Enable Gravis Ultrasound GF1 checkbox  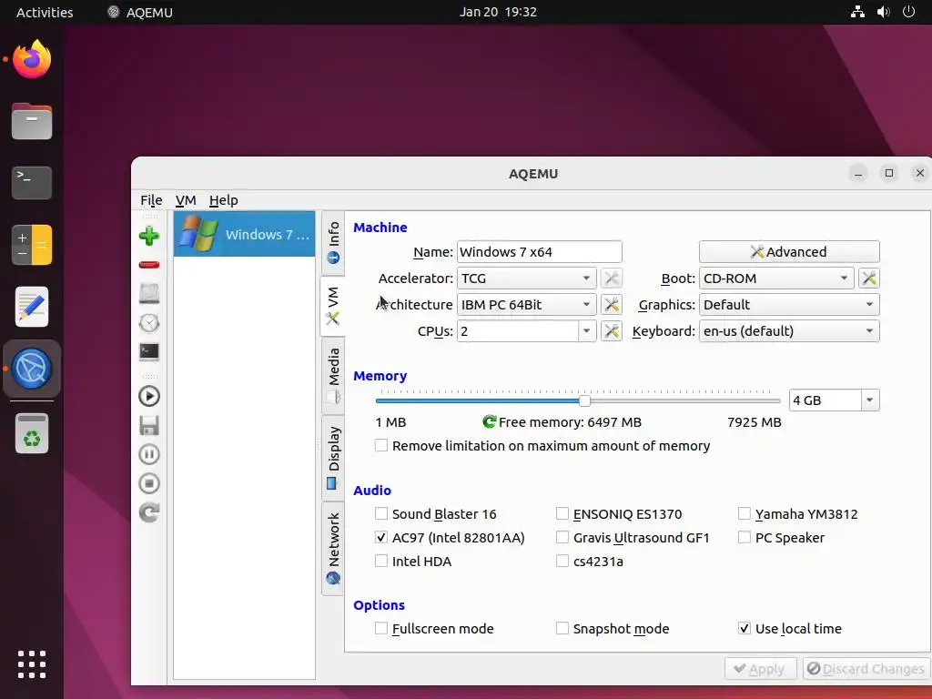point(562,537)
